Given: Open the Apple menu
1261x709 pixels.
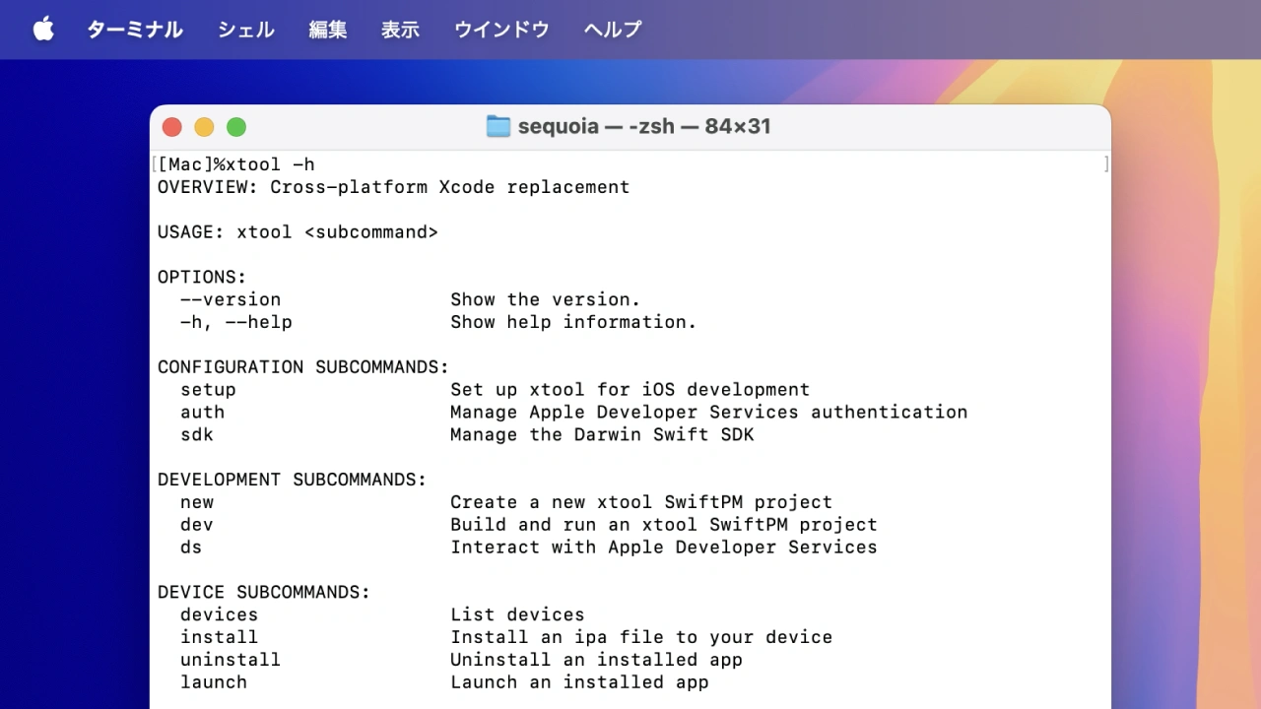Looking at the screenshot, I should click(43, 30).
